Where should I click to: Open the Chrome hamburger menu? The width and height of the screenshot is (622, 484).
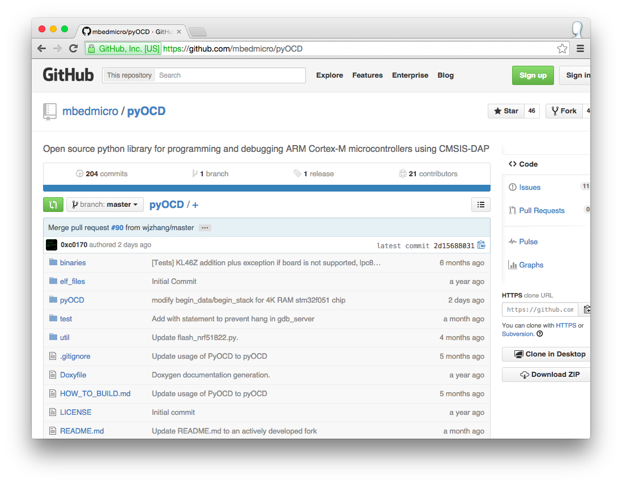tap(580, 49)
